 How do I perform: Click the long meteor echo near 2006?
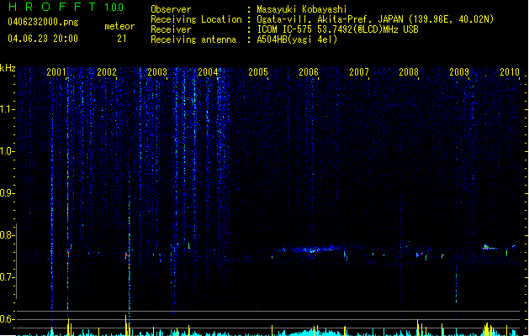click(x=312, y=249)
